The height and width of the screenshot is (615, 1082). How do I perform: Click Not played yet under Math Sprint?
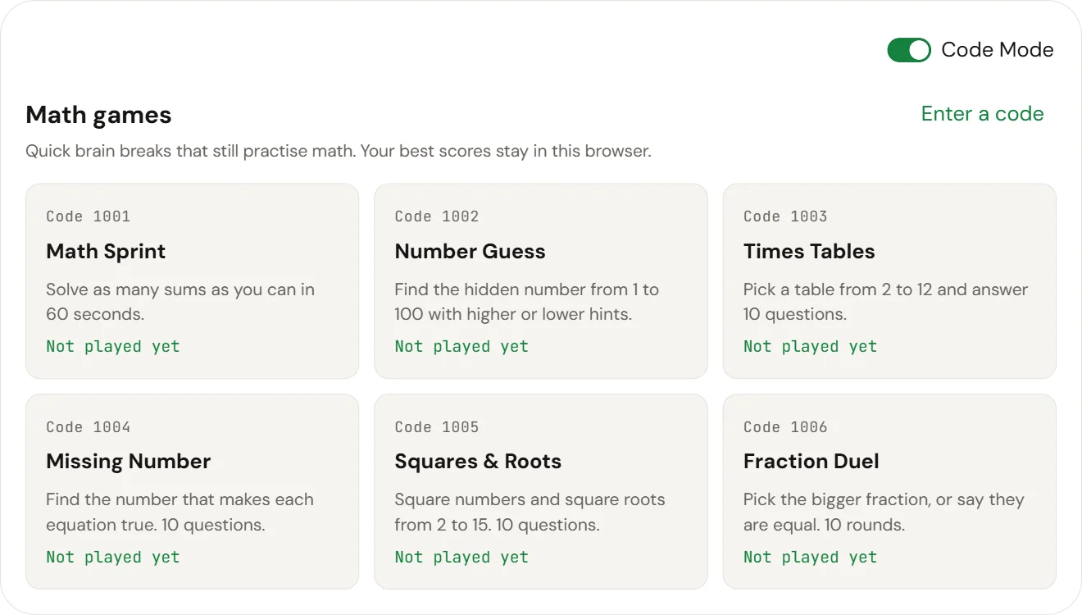pyautogui.click(x=113, y=346)
